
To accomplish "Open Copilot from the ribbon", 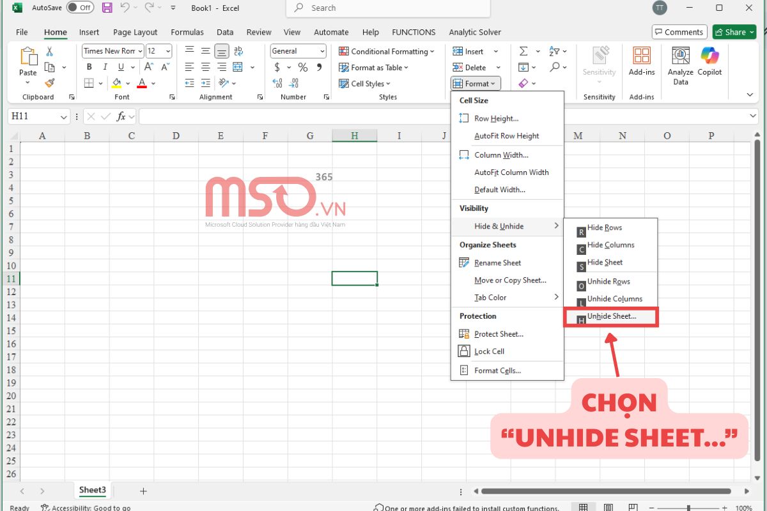I will [x=709, y=61].
